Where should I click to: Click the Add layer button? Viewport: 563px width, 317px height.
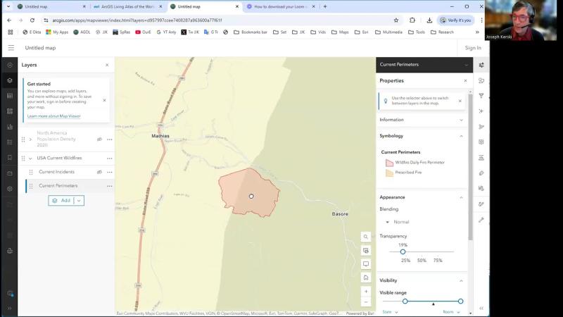pos(61,201)
